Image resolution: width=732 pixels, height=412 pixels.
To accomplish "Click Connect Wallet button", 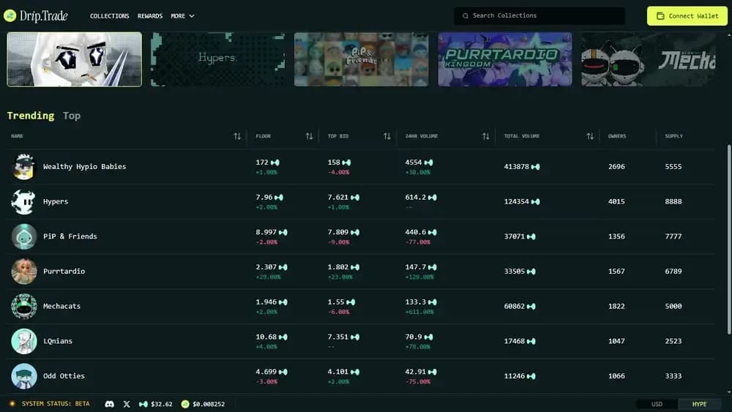I will 687,16.
